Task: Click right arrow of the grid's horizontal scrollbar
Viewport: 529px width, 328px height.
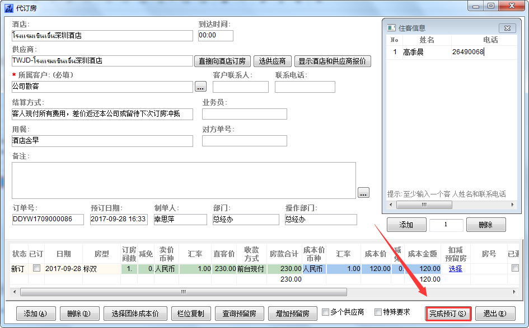Action: [x=513, y=292]
